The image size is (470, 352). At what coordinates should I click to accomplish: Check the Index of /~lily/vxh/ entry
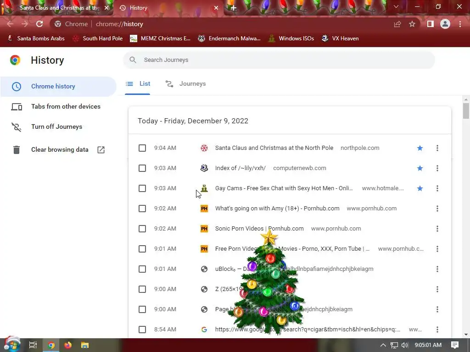[142, 168]
